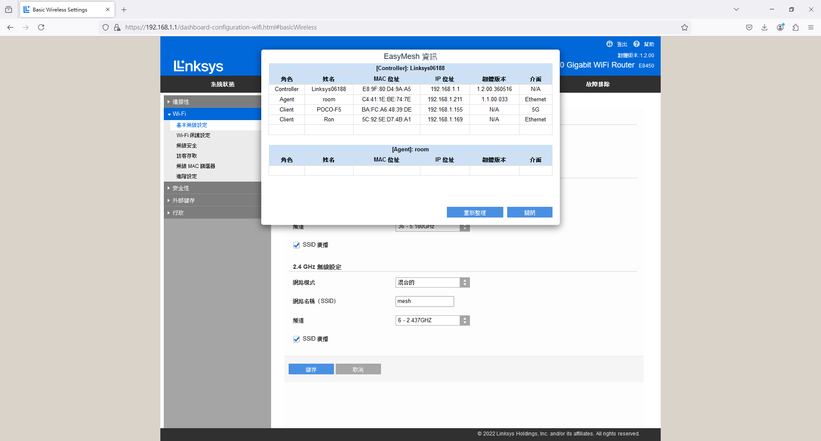Open the extensions puzzle icon
This screenshot has width=821, height=441.
795,27
